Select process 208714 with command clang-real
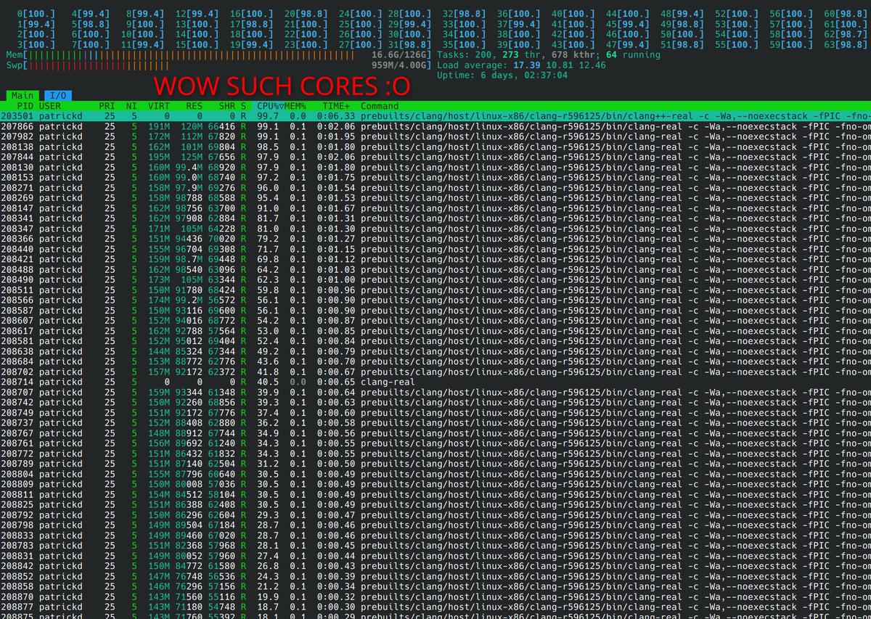 (435, 382)
